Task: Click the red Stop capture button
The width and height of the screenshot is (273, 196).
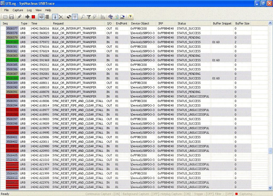Action: (33, 17)
